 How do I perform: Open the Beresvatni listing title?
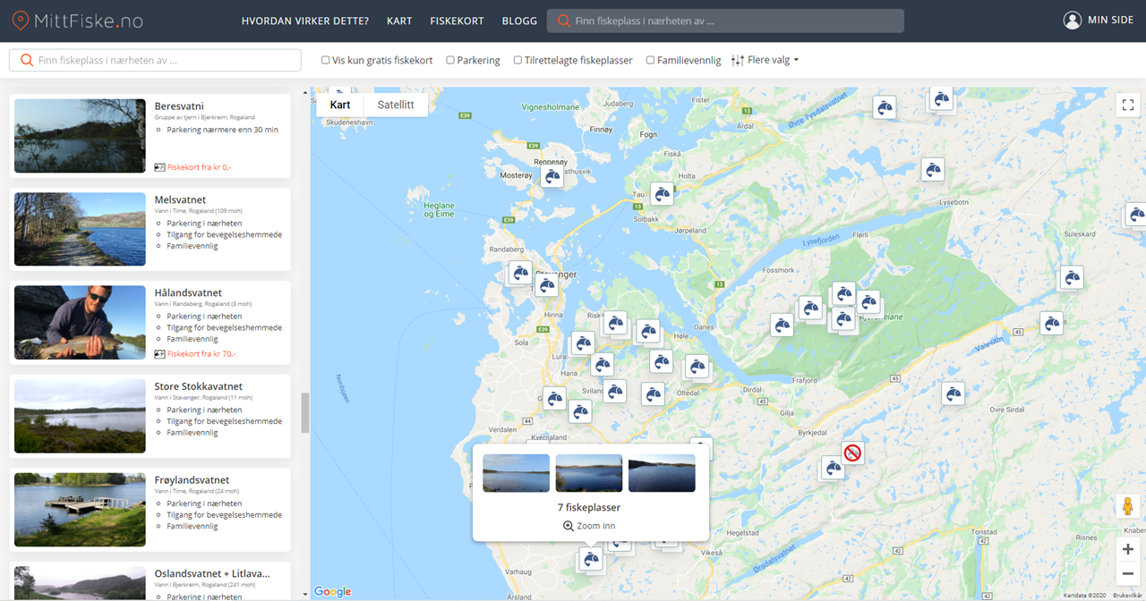click(179, 106)
